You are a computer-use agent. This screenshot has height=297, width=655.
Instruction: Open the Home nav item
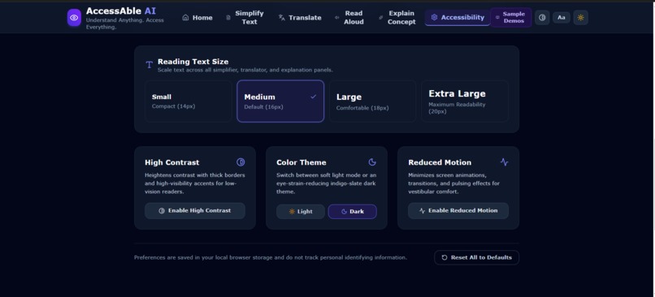point(197,18)
